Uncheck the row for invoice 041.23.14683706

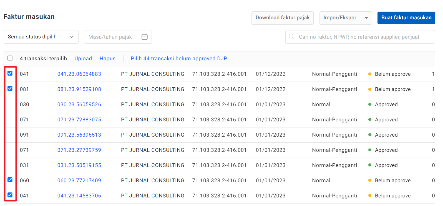point(10,195)
